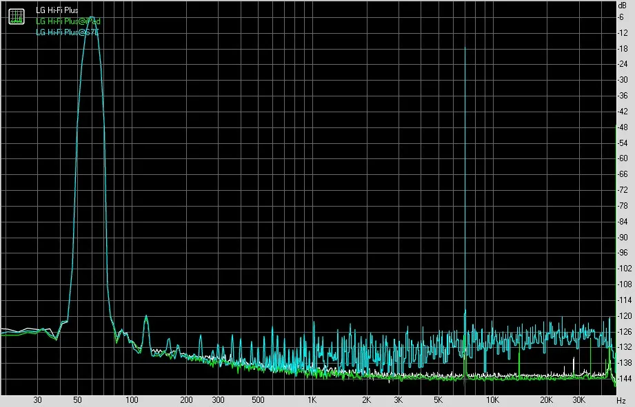This screenshot has height=407, width=635.
Task: Click the 10K frequency axis label
Action: coord(492,400)
